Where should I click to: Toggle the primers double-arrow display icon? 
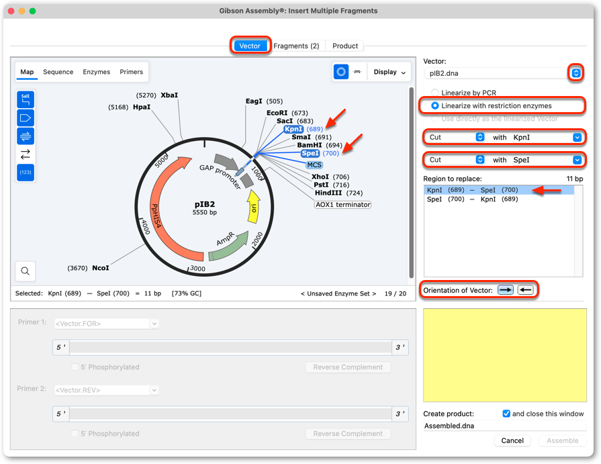tap(26, 136)
